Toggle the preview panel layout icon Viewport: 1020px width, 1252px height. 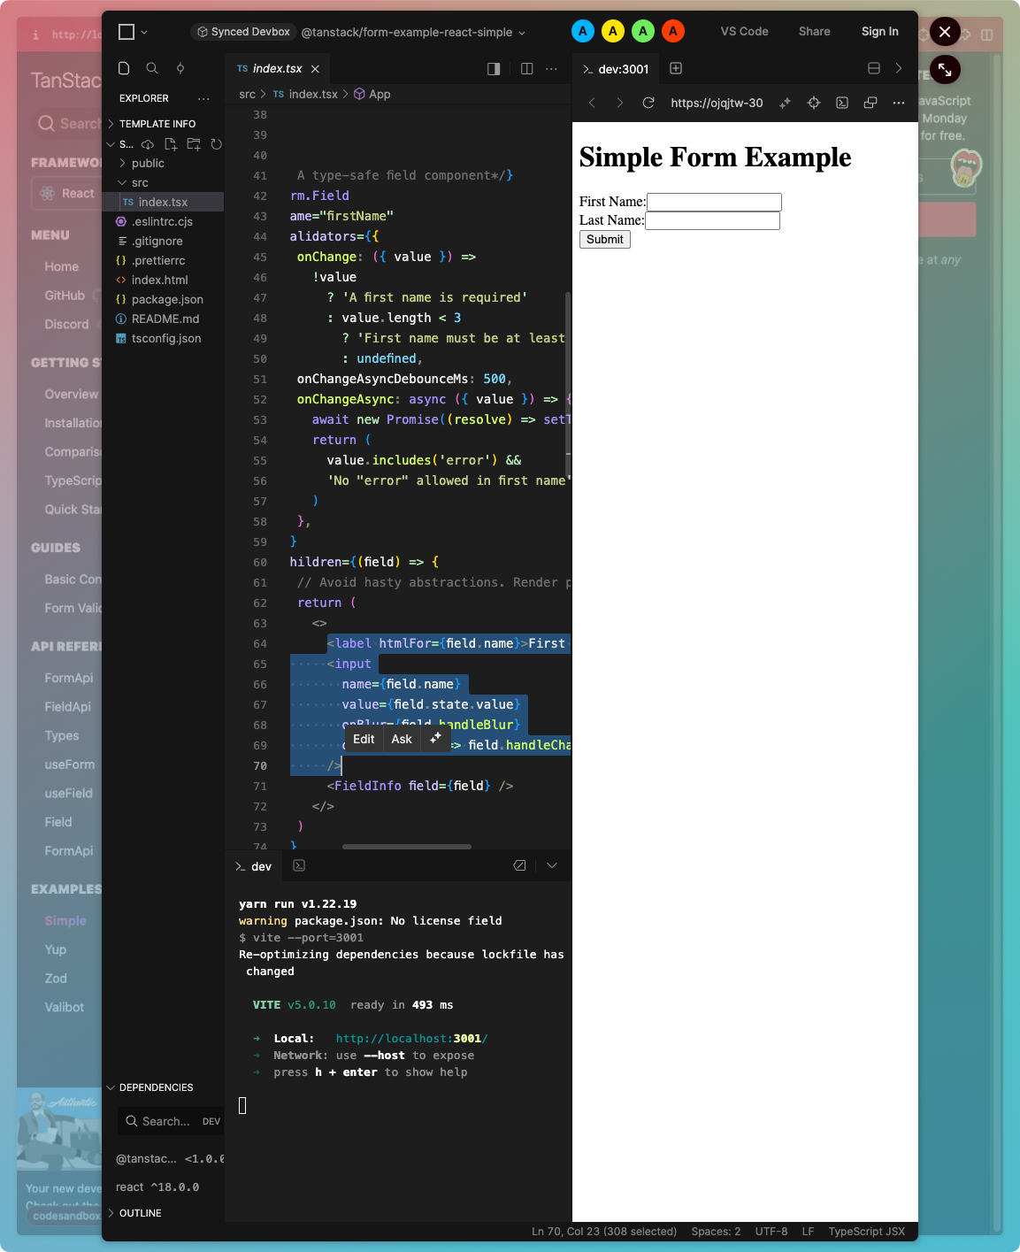pyautogui.click(x=874, y=68)
